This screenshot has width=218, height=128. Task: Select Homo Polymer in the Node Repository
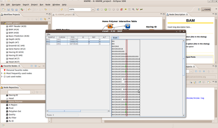(x=16, y=101)
